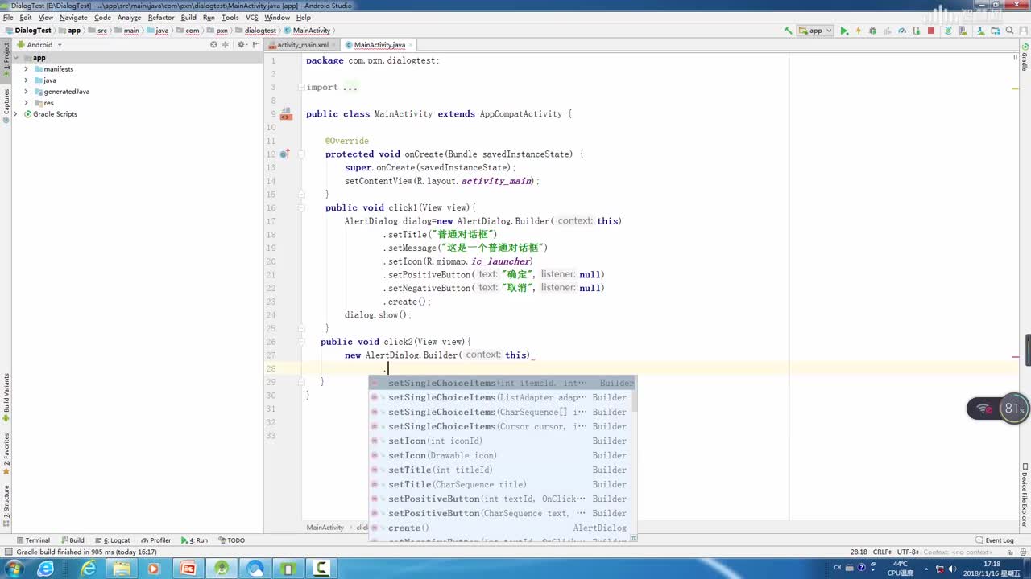This screenshot has height=579, width=1031.
Task: Click the Search Everywhere magnifier icon
Action: (1010, 31)
